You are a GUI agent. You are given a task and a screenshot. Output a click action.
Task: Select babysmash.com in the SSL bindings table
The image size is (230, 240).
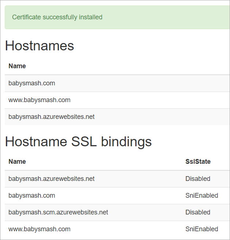pos(31,196)
